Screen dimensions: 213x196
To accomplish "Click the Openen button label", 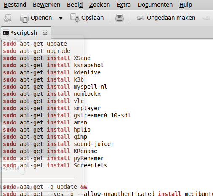I will click(x=41, y=18).
